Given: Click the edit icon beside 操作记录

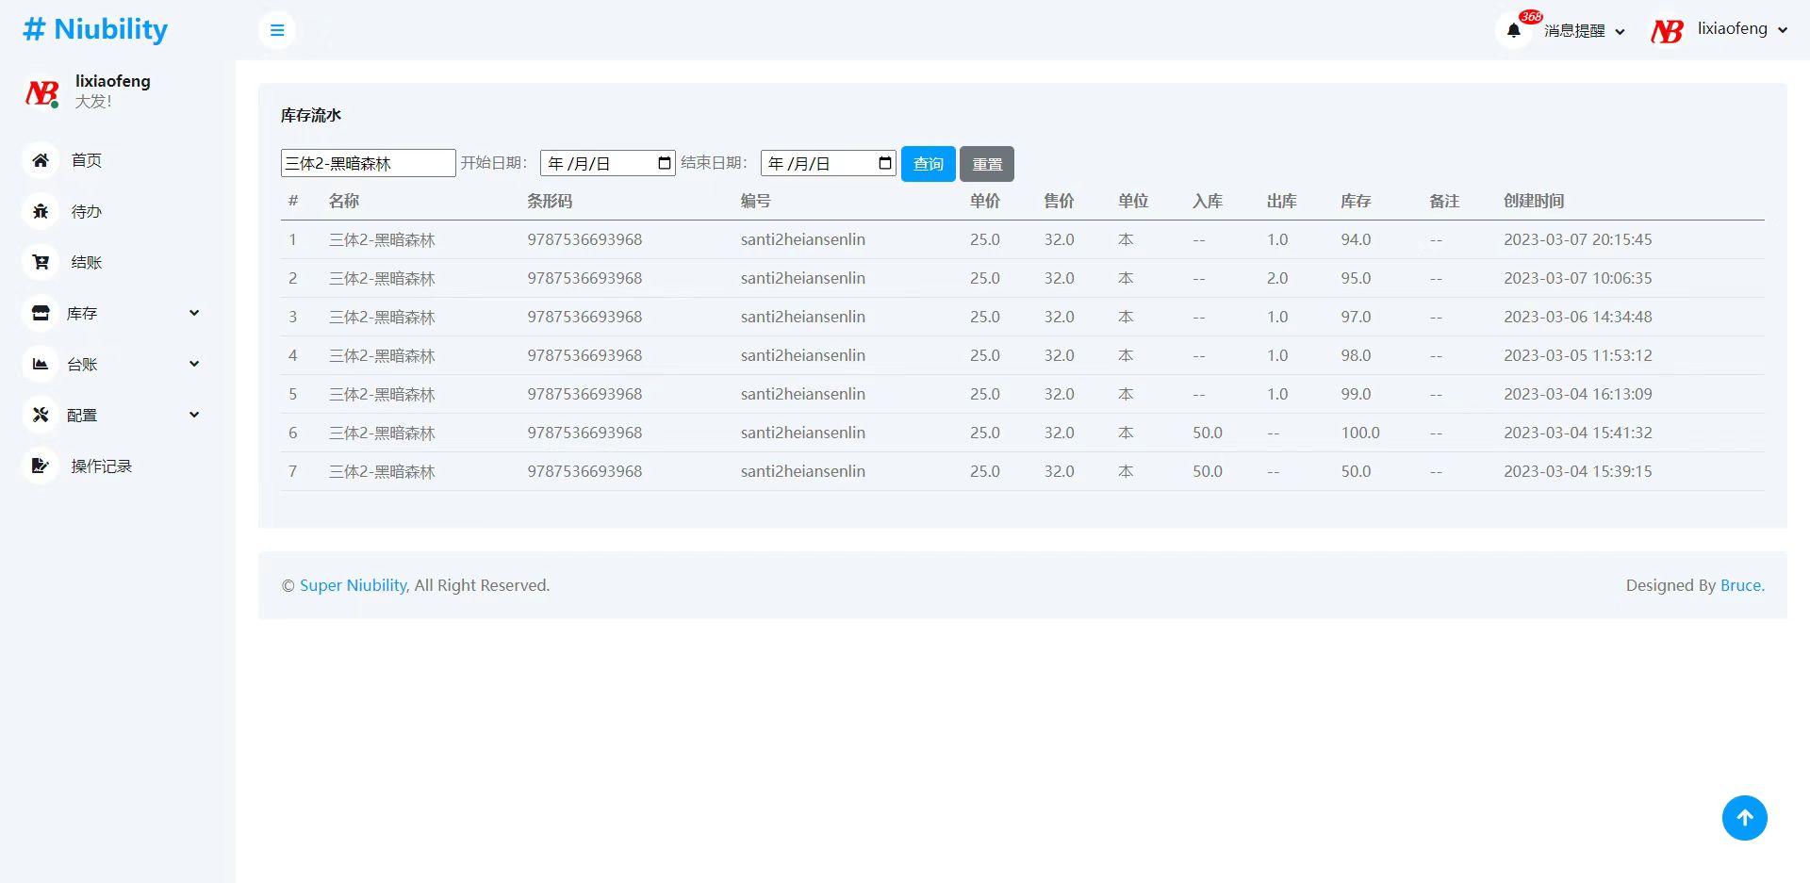Looking at the screenshot, I should pyautogui.click(x=41, y=466).
